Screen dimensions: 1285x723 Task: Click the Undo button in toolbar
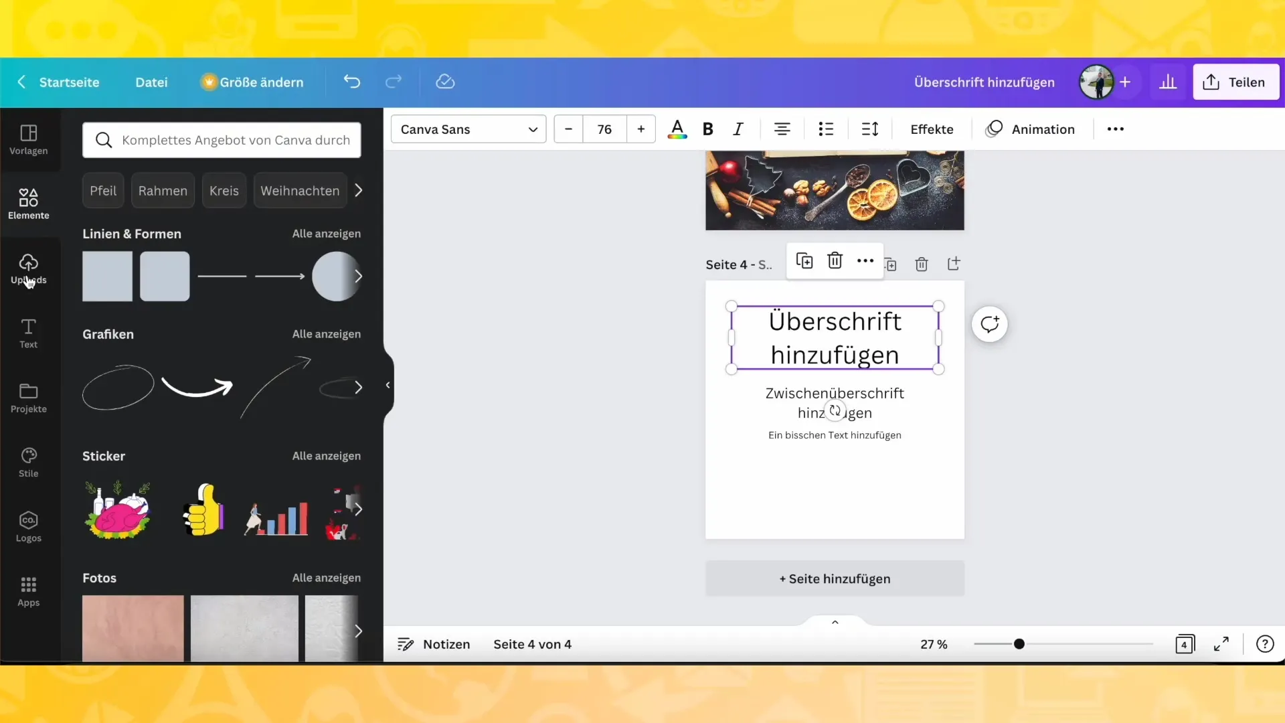[x=351, y=82]
